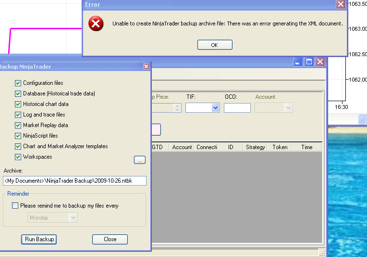Toggle NinjaScript files checkbox
The image size is (367, 257).
pos(18,136)
